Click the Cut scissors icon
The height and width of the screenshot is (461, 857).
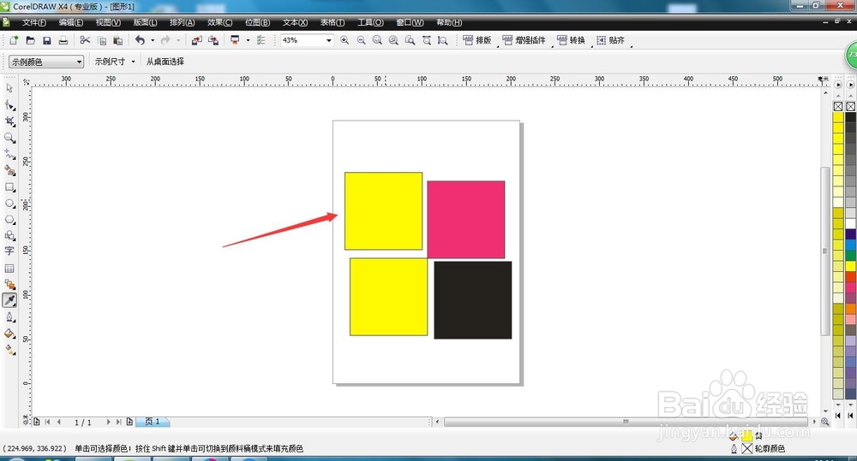click(85, 40)
